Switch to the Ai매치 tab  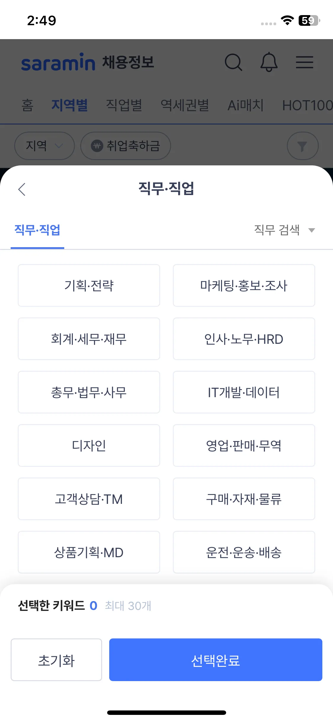pyautogui.click(x=245, y=105)
